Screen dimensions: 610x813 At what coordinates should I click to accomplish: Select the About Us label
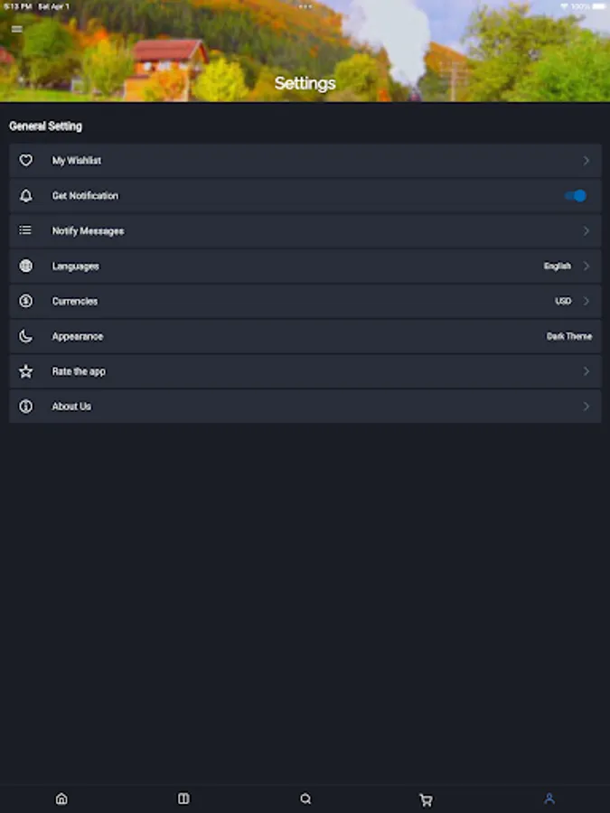tap(71, 406)
